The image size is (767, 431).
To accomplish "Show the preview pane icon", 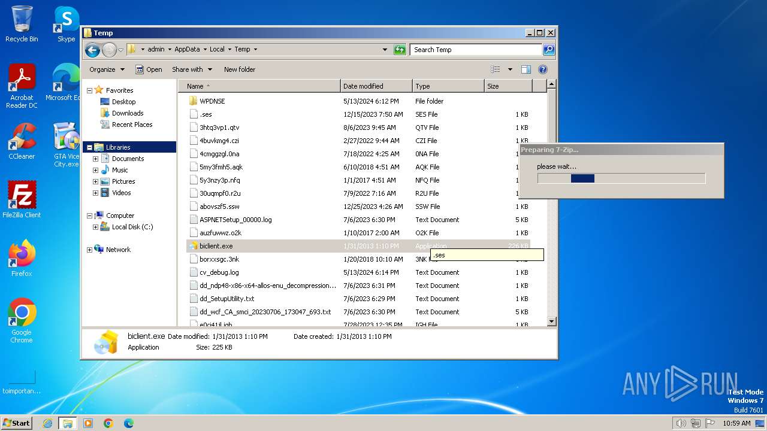I will point(526,69).
